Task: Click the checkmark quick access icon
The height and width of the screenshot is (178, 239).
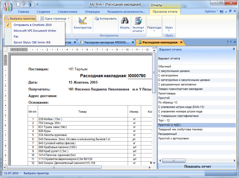Action: tap(24, 4)
